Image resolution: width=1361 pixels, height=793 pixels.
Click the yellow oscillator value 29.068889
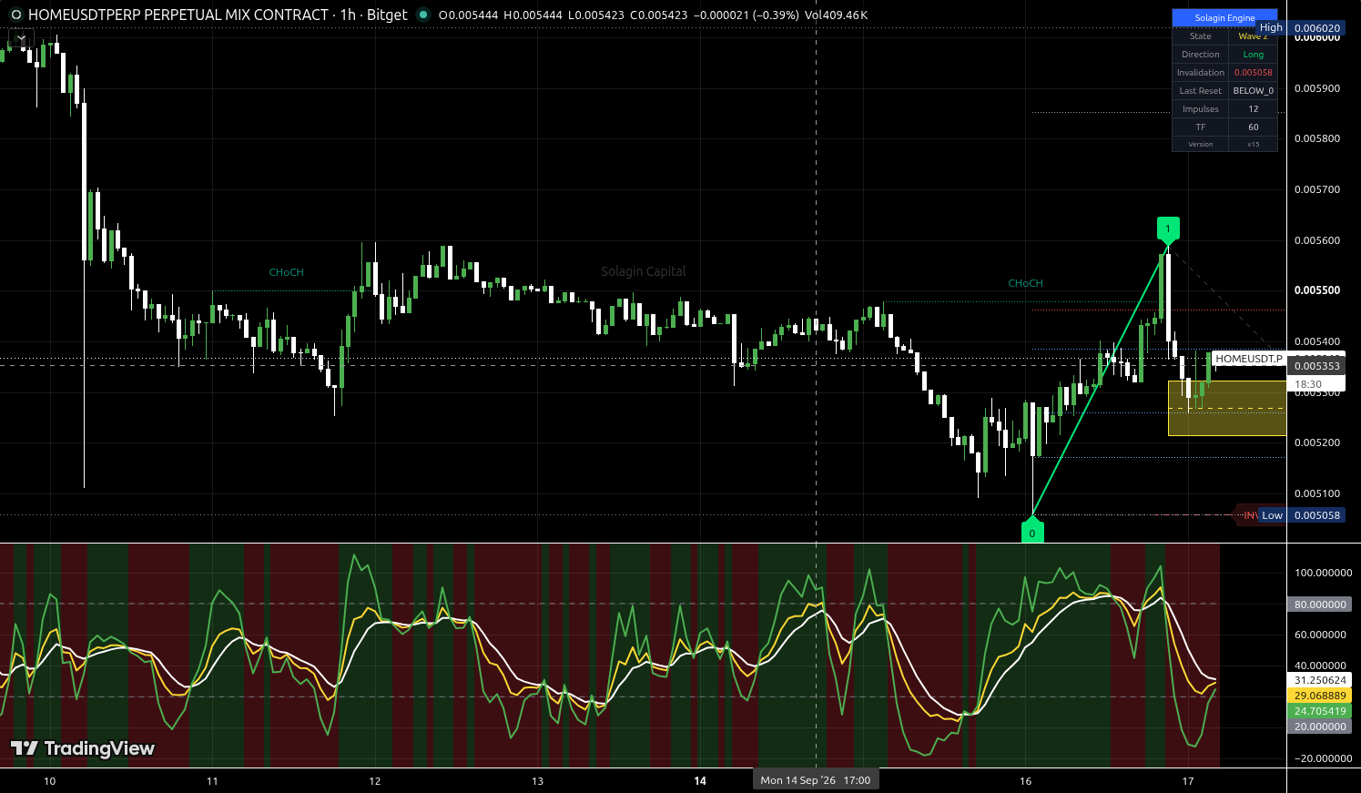[x=1320, y=696]
